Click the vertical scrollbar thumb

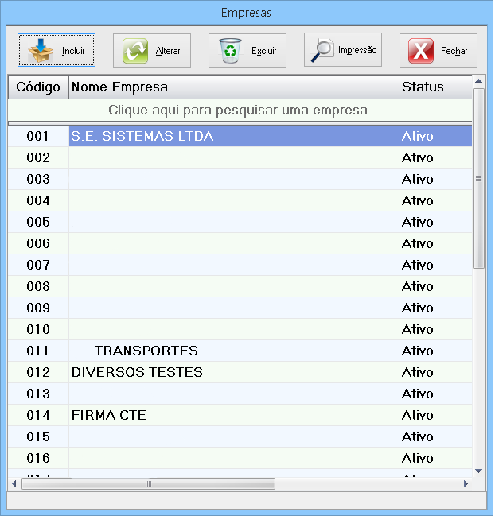pyautogui.click(x=478, y=179)
